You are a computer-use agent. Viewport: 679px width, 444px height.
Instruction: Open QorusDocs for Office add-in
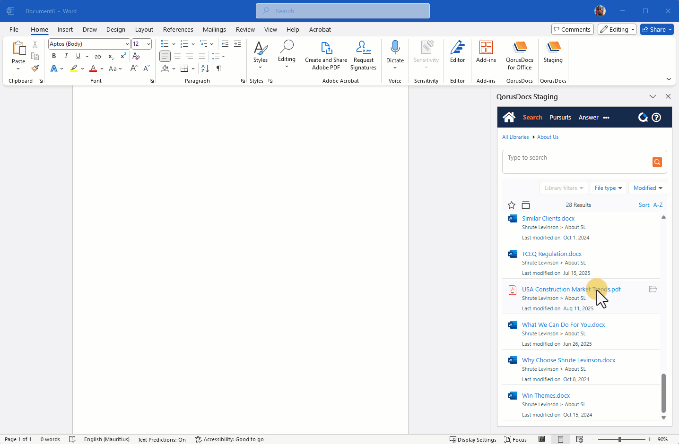pos(519,55)
